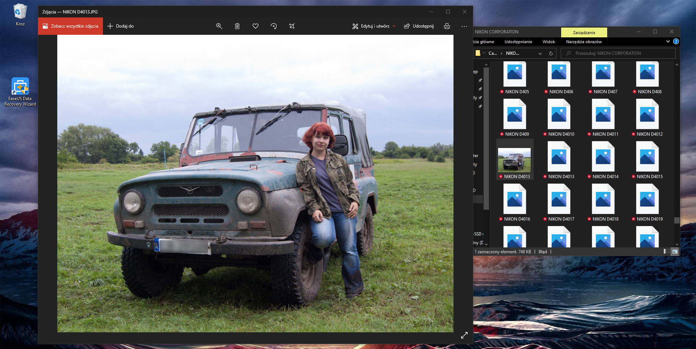The height and width of the screenshot is (349, 696).
Task: Click the zoom magnifier icon in Photos
Action: point(219,26)
